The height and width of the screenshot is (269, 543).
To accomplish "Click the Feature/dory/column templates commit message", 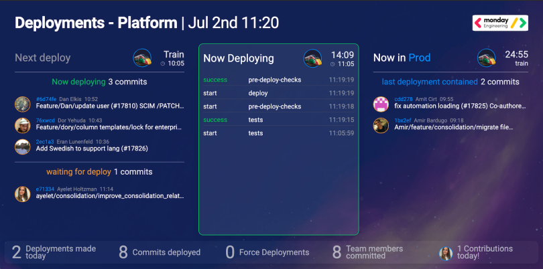I will coord(109,127).
